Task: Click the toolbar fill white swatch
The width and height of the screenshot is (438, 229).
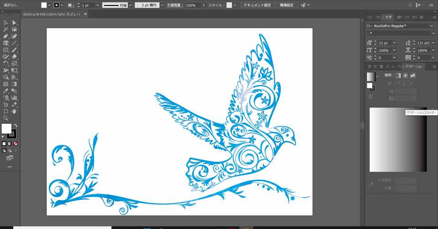Action: (6, 128)
